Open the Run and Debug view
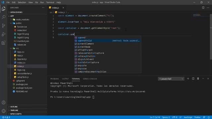The image size is (212, 119). click(x=4, y=34)
